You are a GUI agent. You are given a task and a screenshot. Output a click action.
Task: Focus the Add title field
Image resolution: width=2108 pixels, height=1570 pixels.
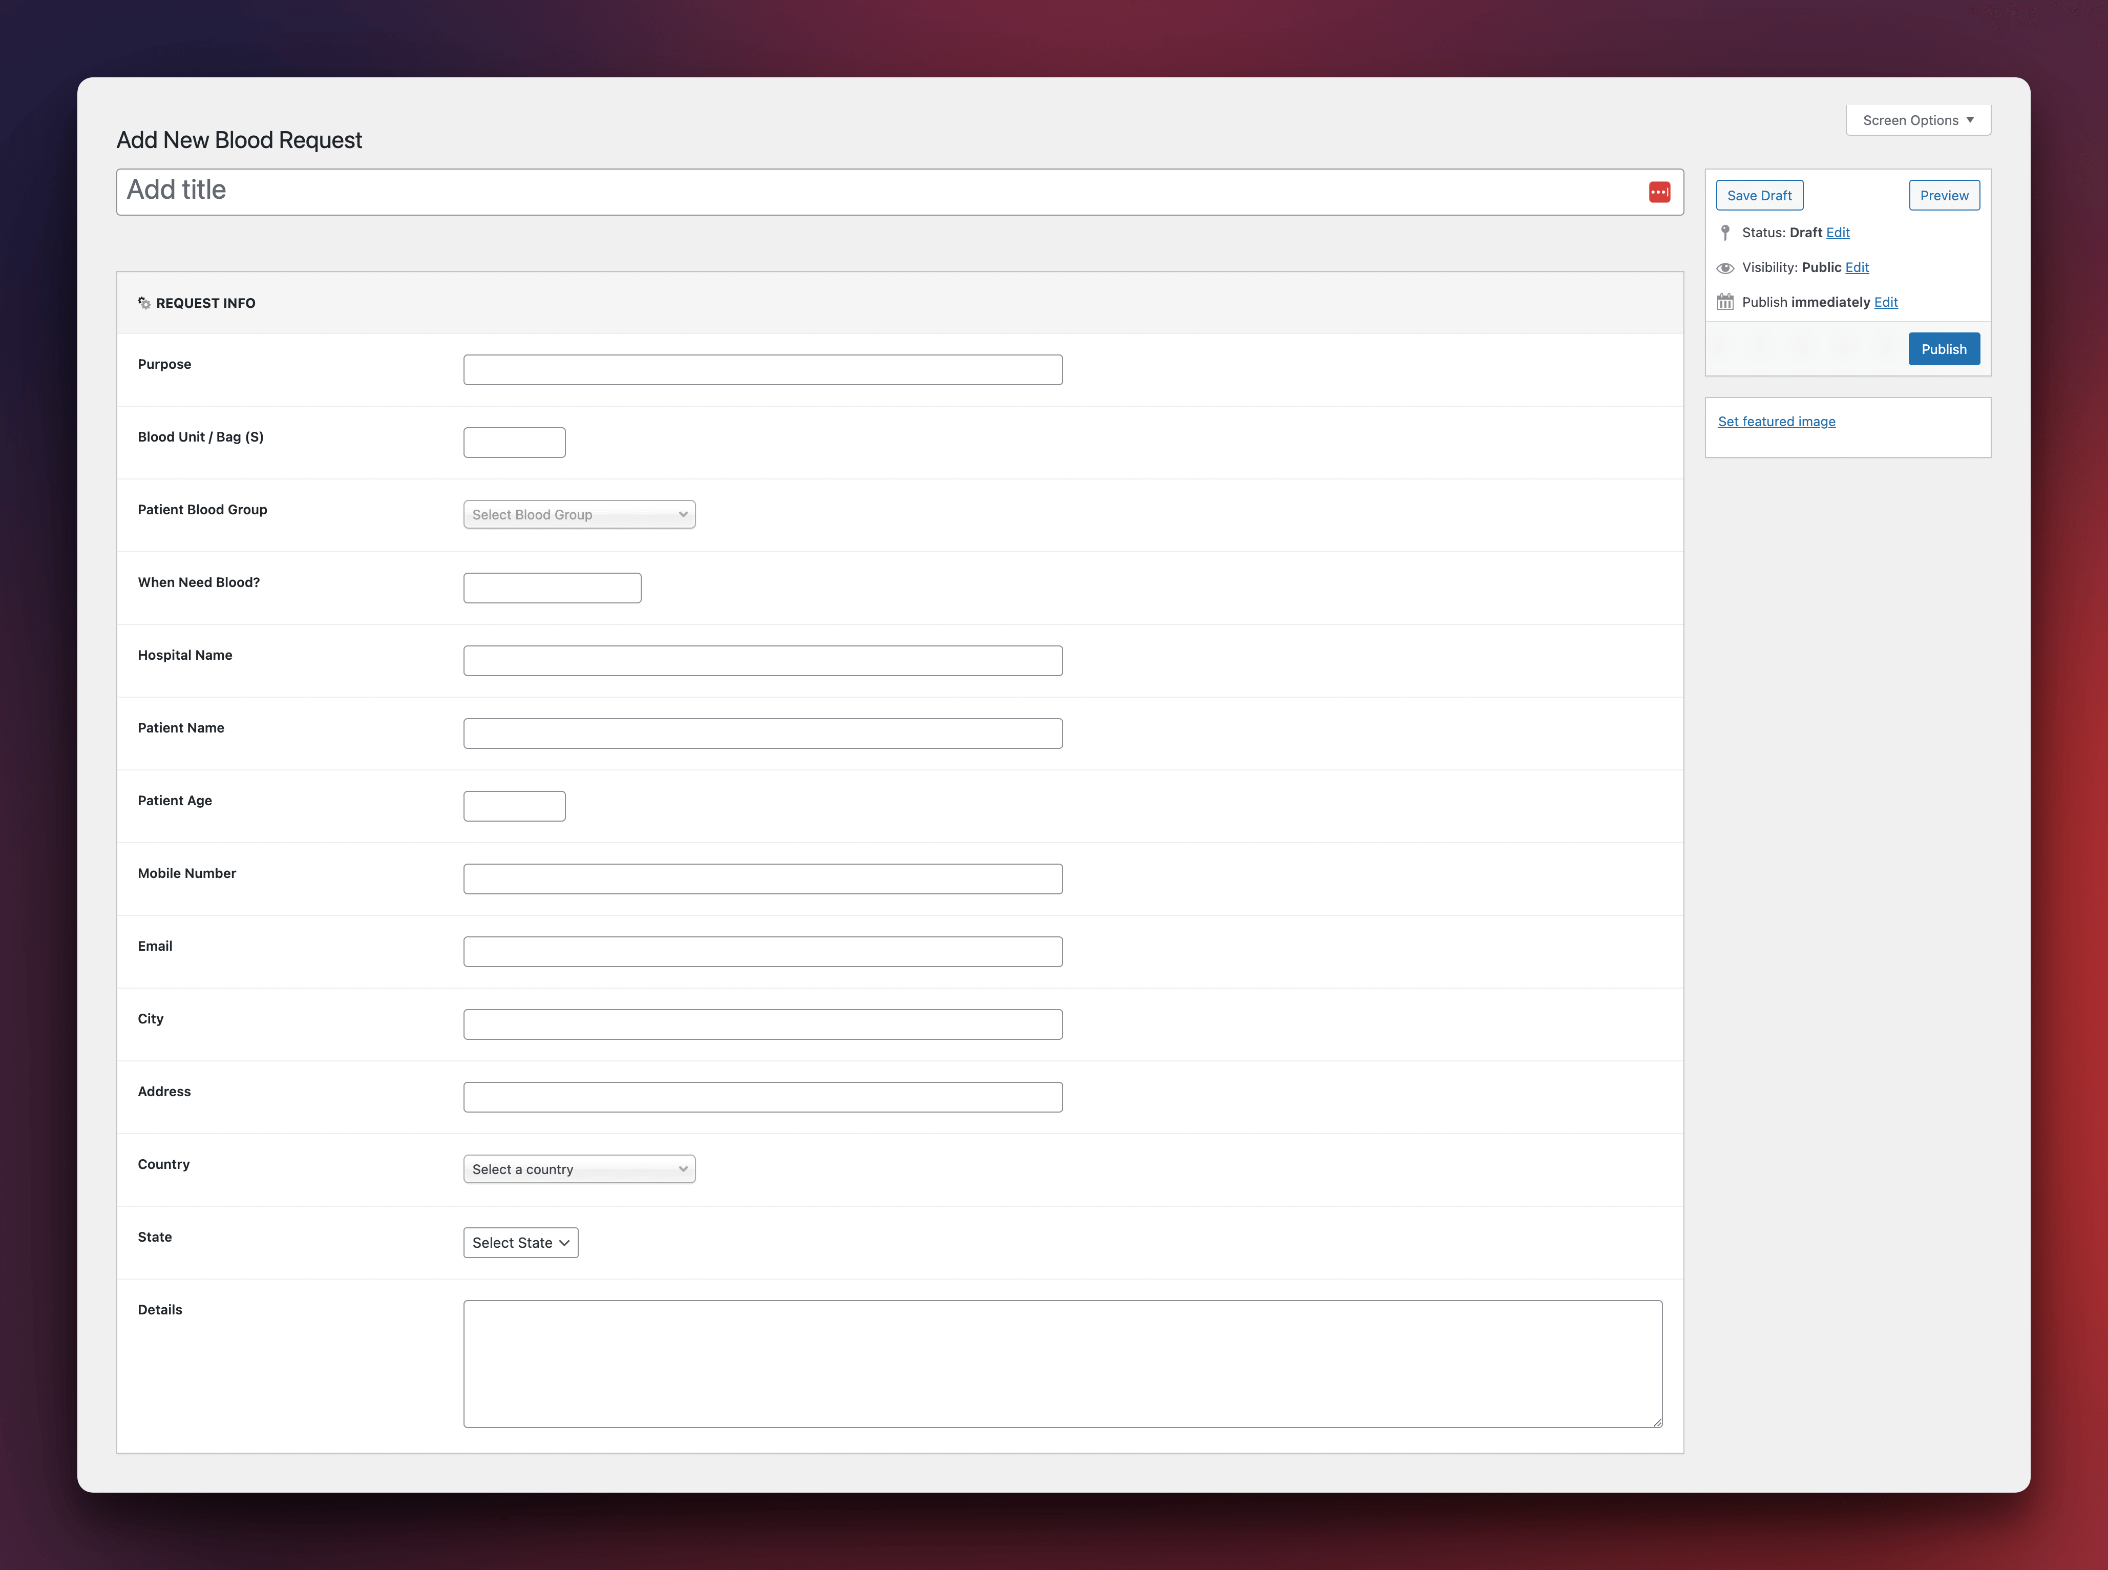[900, 192]
